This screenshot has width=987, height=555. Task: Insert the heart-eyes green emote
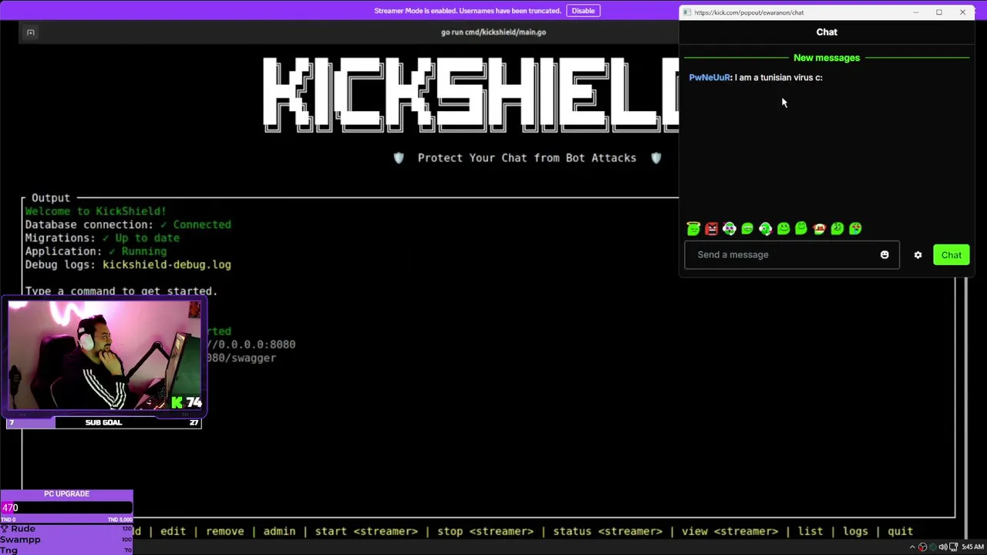[855, 228]
